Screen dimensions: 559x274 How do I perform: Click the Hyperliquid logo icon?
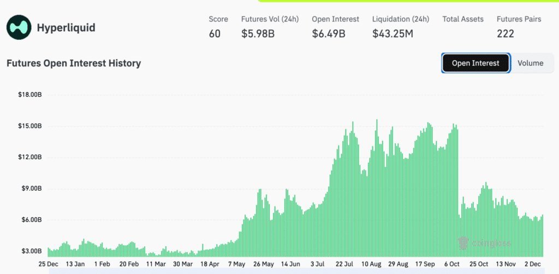coord(19,27)
